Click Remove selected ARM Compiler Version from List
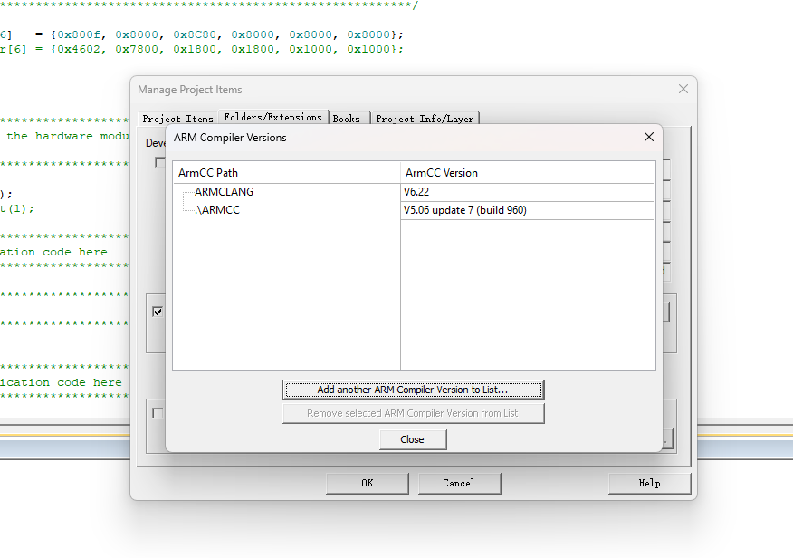The width and height of the screenshot is (793, 558). [413, 413]
